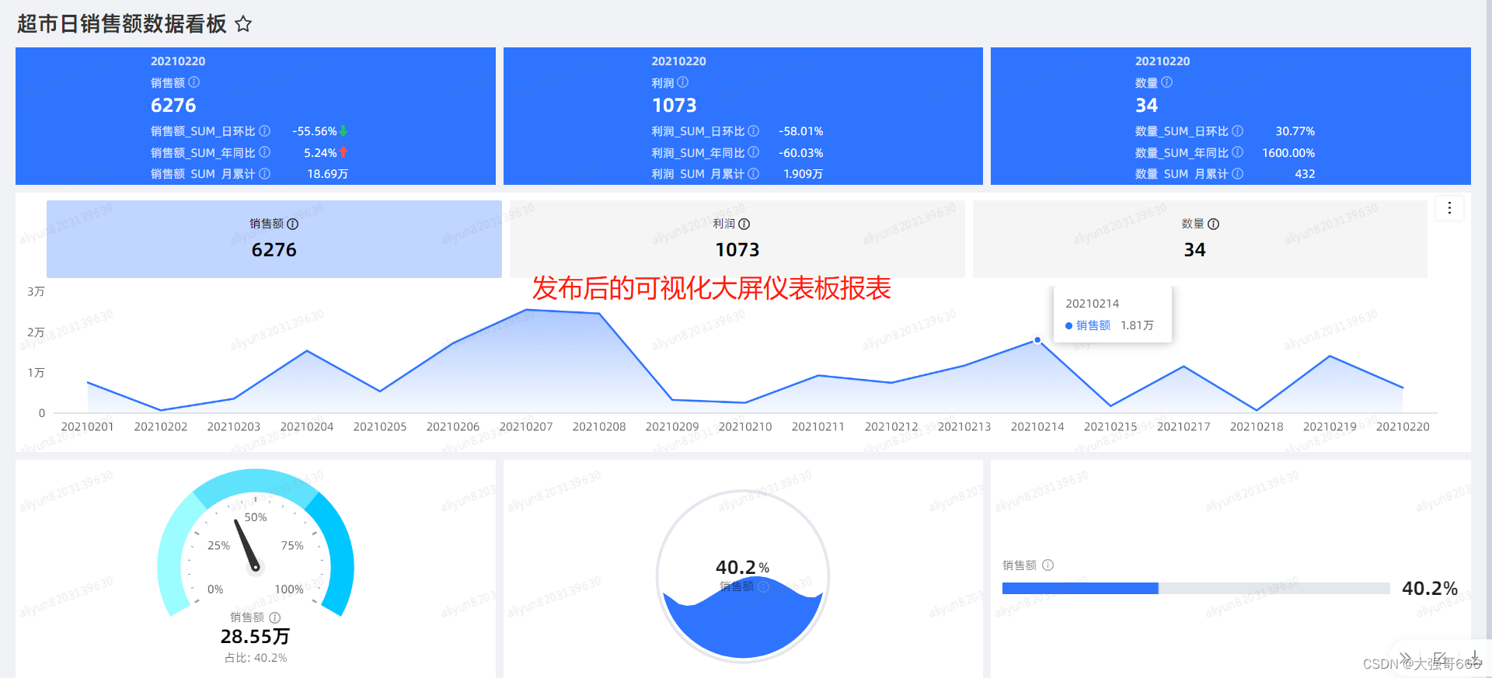Click the 432 monthly cumulative quantity value
This screenshot has height=678, width=1492.
click(1305, 174)
